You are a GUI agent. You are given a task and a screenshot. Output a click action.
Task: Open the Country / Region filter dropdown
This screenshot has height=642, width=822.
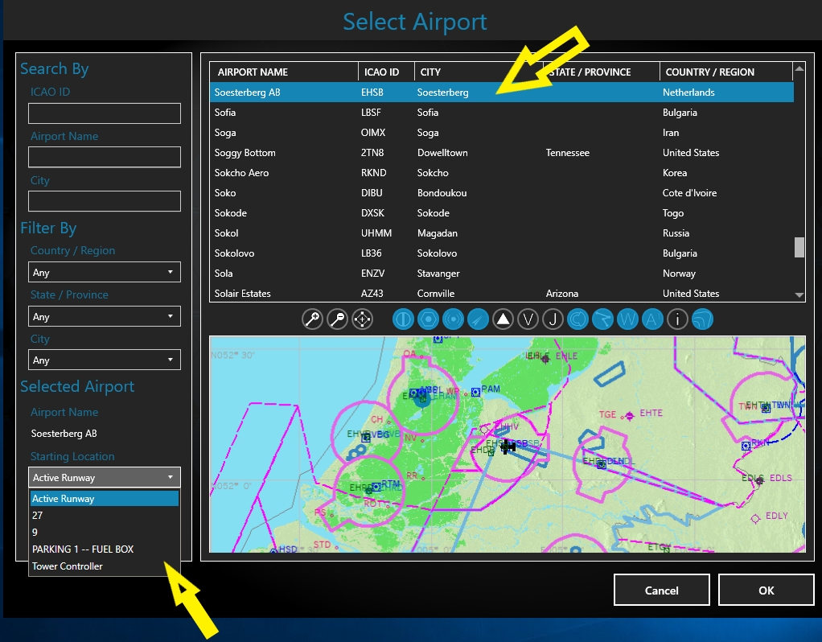[105, 272]
